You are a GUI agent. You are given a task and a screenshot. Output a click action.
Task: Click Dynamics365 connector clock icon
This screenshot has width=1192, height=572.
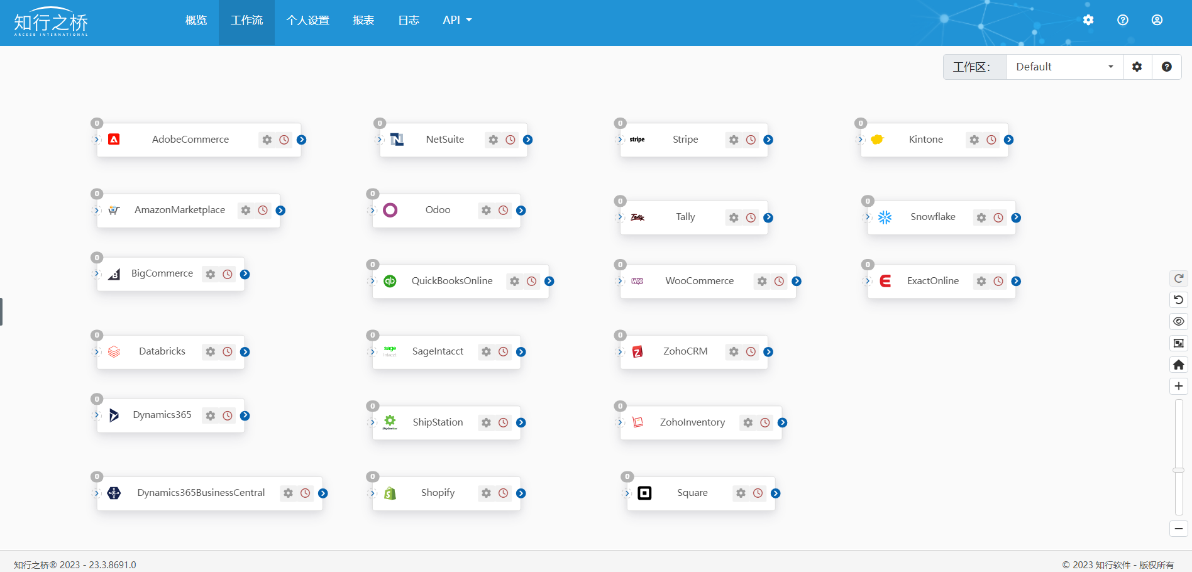coord(228,415)
